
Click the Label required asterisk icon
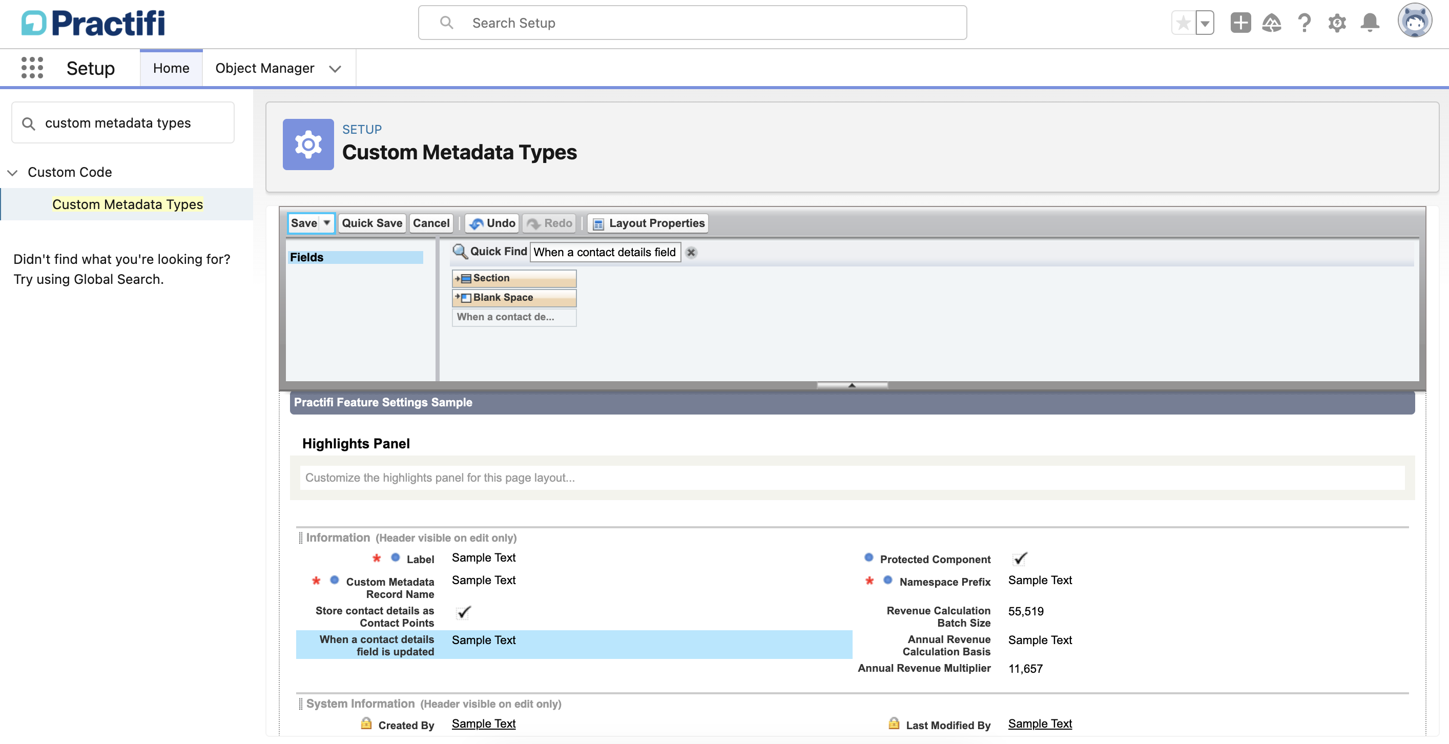pyautogui.click(x=377, y=558)
